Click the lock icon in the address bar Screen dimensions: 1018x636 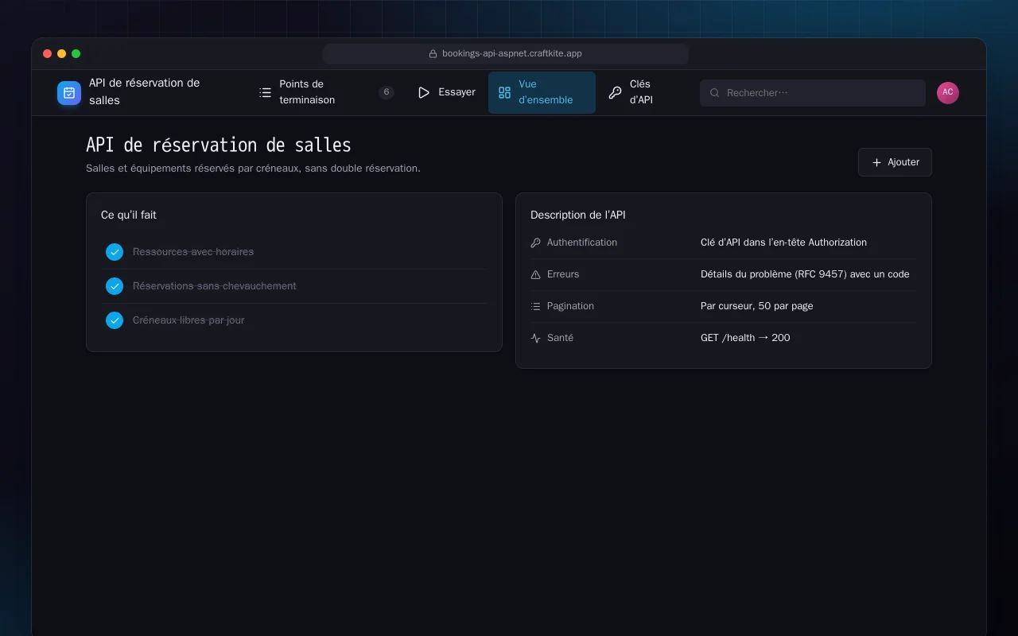pyautogui.click(x=433, y=54)
